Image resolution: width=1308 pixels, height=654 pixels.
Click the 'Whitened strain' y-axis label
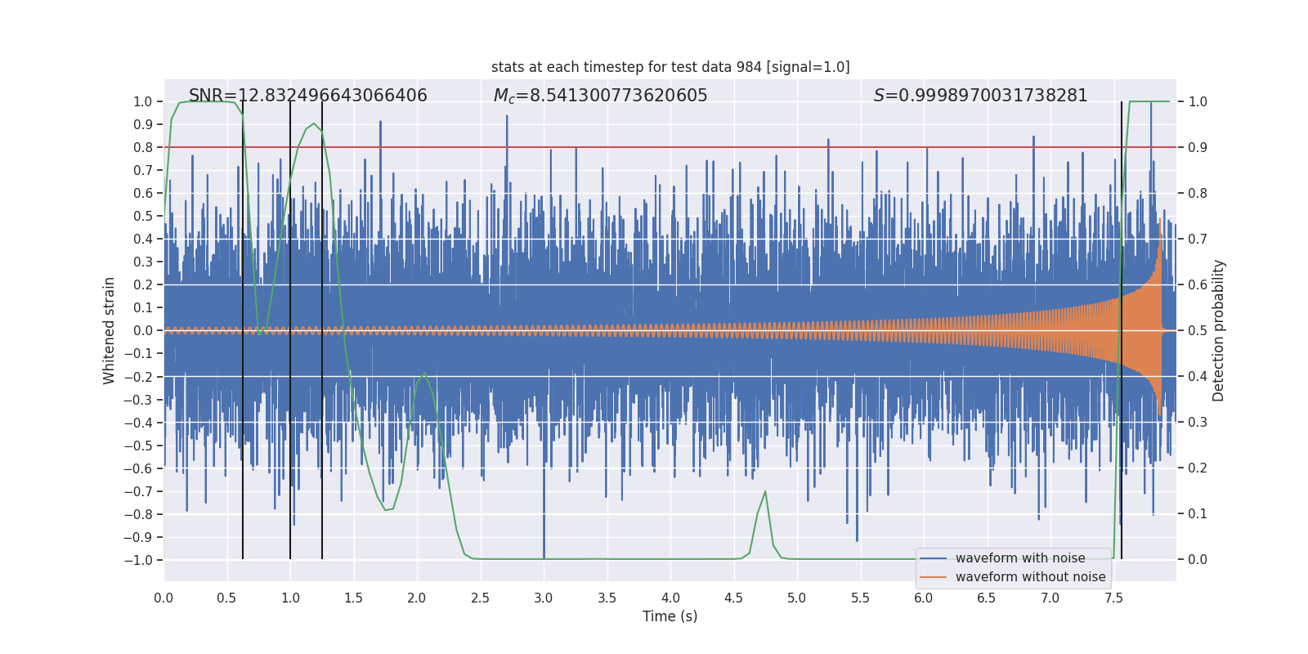coord(109,330)
